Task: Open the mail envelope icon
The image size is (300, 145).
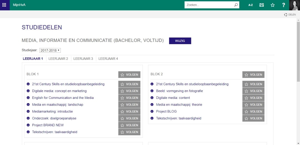Action: tap(262, 5)
